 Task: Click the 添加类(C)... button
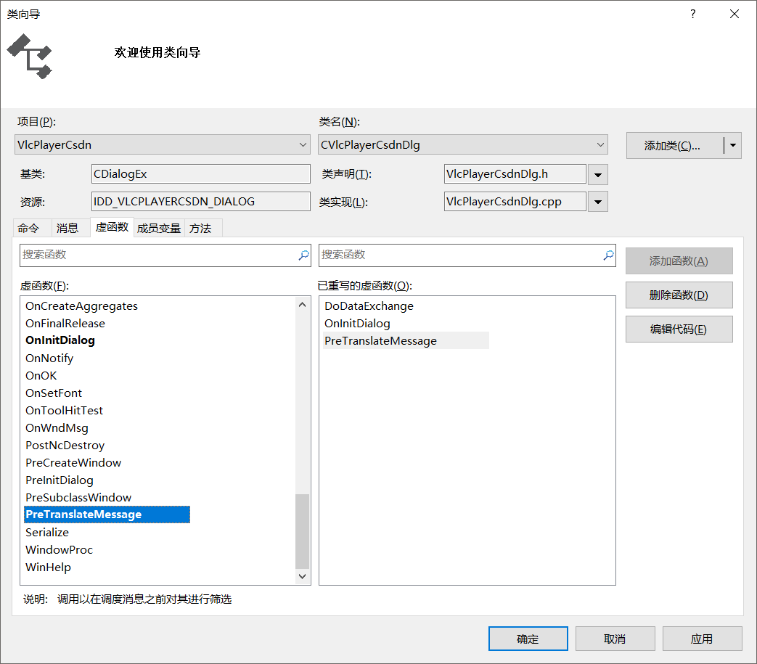coord(675,145)
